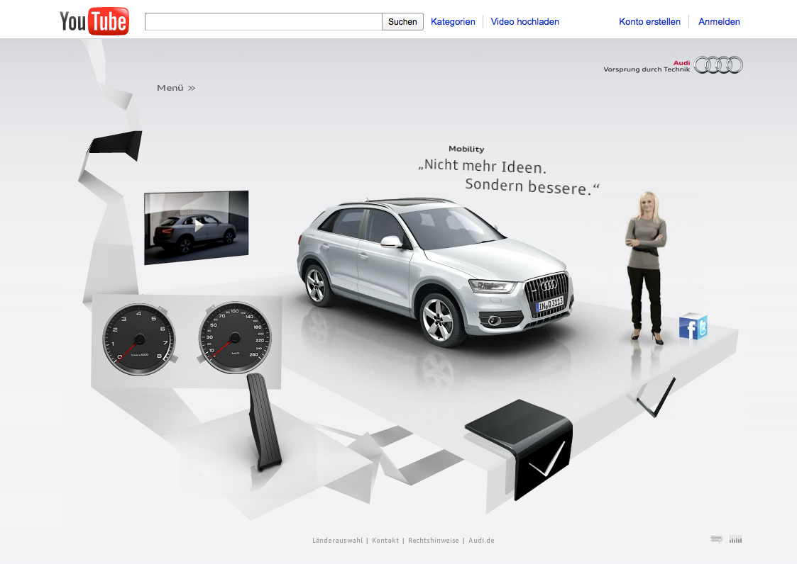Click the Audi four-rings logo
The width and height of the screenshot is (797, 564).
click(718, 65)
